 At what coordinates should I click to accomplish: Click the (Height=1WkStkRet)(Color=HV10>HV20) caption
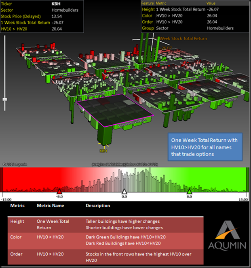[125, 164]
